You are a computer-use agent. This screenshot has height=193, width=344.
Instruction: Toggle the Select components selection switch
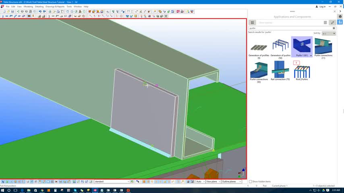pyautogui.click(x=7, y=181)
